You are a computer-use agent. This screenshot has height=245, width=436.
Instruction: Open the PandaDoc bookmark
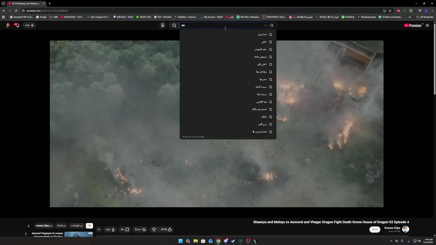(348, 17)
